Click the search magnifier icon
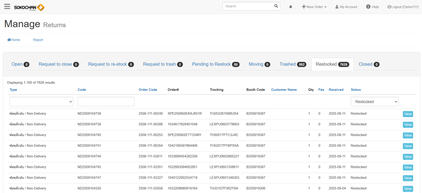This screenshot has height=193, width=422. 276,7
